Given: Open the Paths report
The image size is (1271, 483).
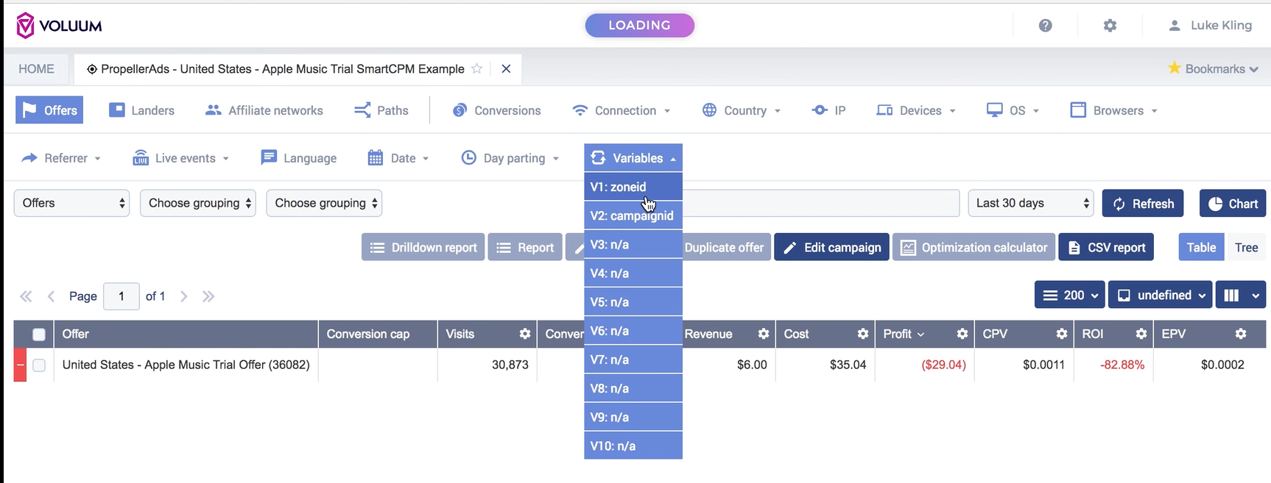Looking at the screenshot, I should tap(381, 110).
